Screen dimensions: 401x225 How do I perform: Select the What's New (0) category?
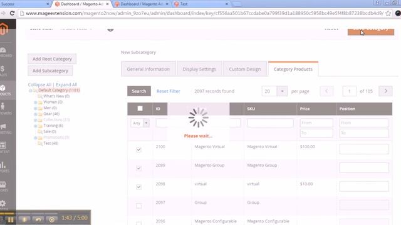coord(56,96)
